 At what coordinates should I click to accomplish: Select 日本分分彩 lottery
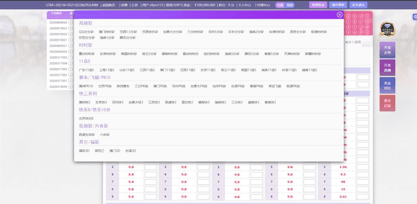coord(236,32)
